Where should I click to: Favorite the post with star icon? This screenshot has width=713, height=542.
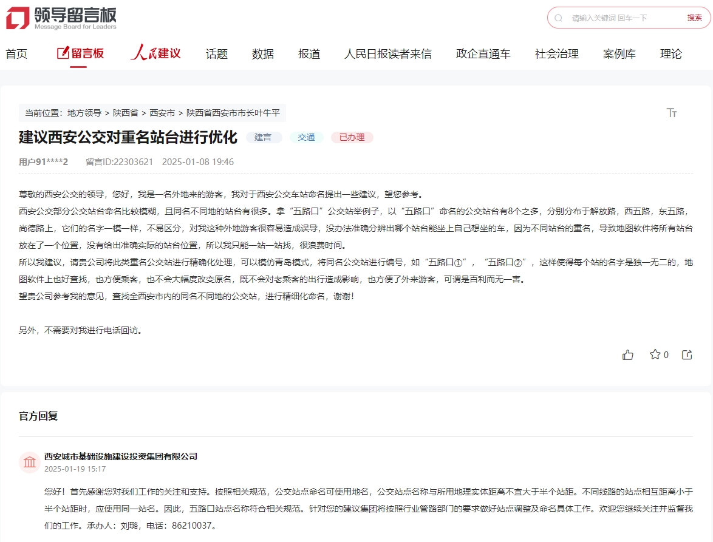tap(655, 354)
